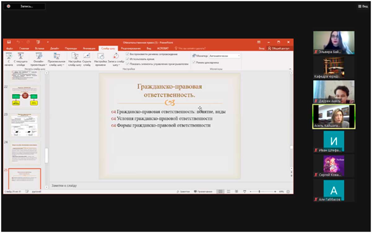Screen dimensions: 372x233
Task: Disable Presenter View checkbox
Action: [x=194, y=63]
